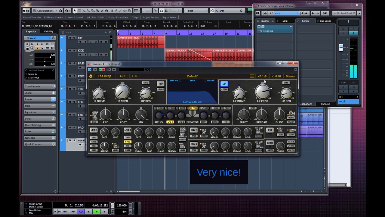
Task: Switch to the Visibility tab
Action: coord(48,31)
